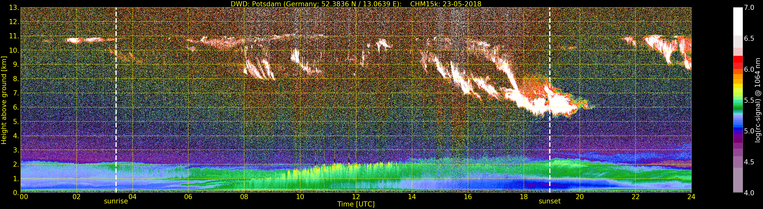Click the "8." height axis tick label
763x209 pixels.
(16, 79)
